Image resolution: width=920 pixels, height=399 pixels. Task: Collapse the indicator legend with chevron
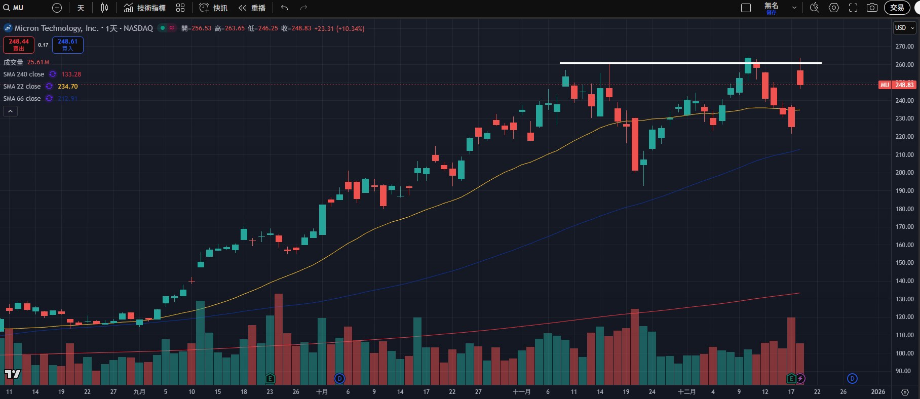tap(10, 111)
